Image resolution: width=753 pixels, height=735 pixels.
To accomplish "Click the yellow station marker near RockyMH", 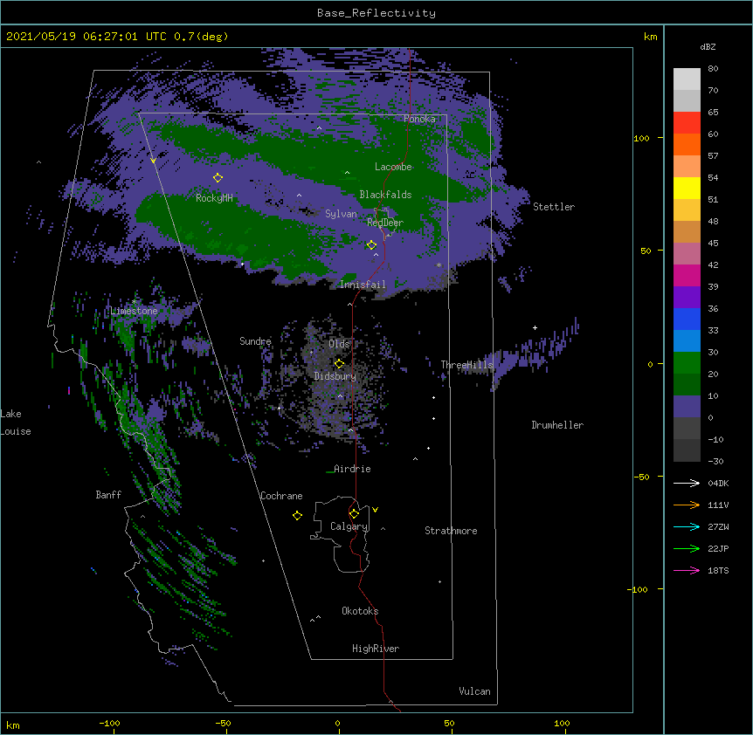I will click(x=218, y=178).
